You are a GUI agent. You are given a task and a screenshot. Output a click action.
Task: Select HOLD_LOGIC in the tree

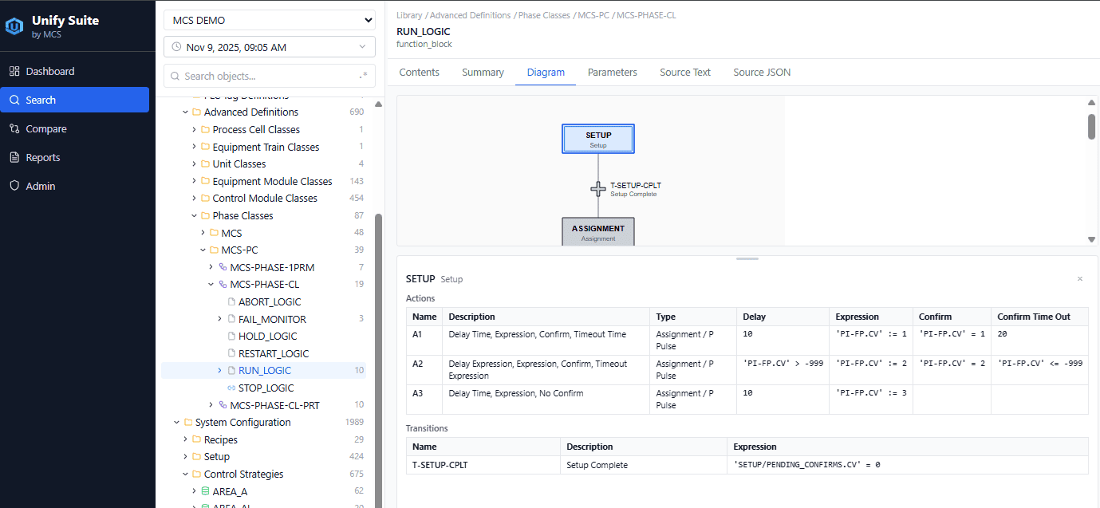pos(268,337)
